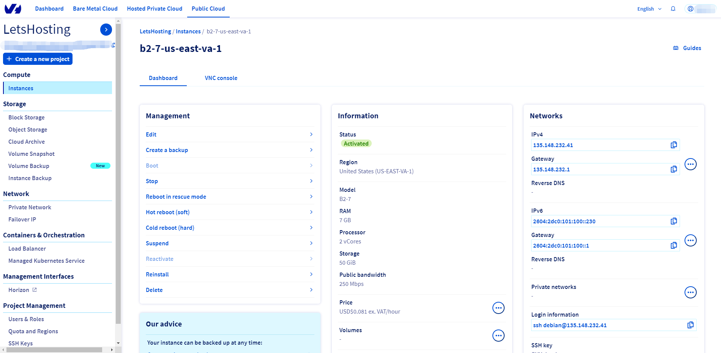Open Price options menu
Image resolution: width=721 pixels, height=353 pixels.
click(x=499, y=308)
